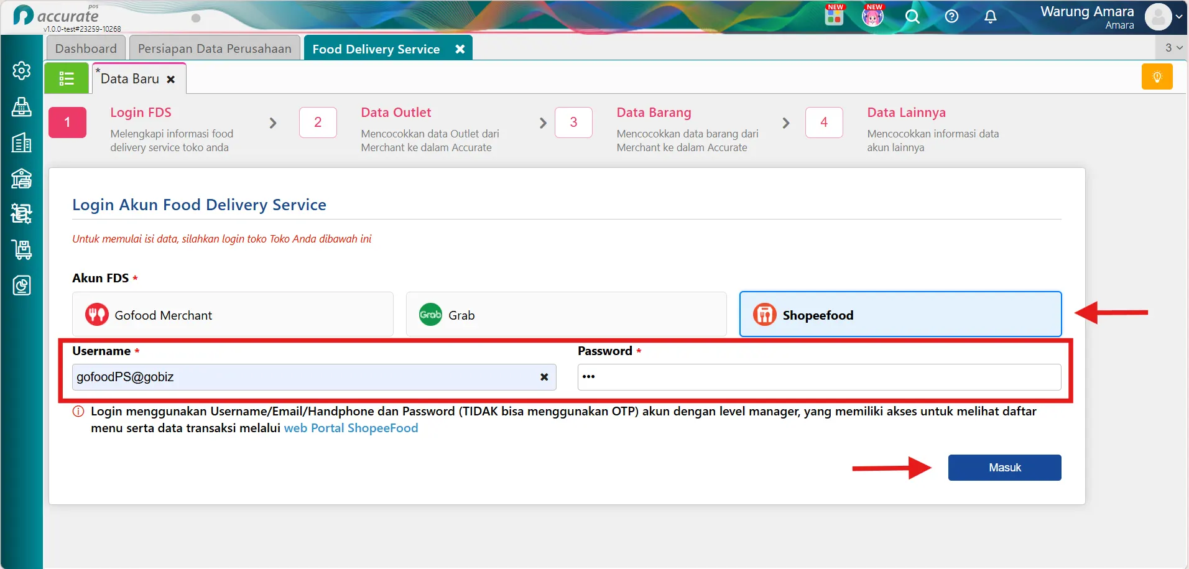Clear the Username field with the x

point(544,377)
